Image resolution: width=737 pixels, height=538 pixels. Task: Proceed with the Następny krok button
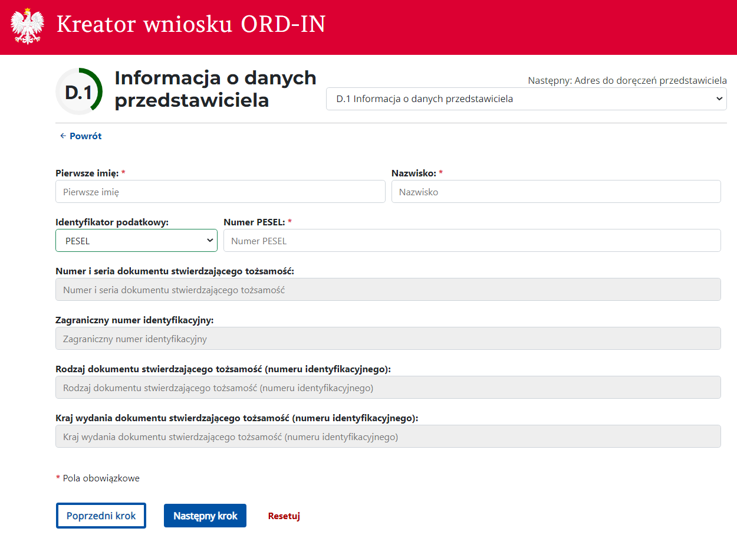pos(205,516)
